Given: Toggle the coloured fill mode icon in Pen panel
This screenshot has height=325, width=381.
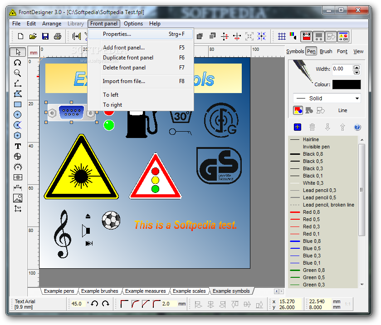Looking at the screenshot, I should 298,110.
